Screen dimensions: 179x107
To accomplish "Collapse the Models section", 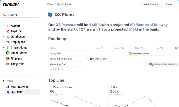I will tap(4, 26).
